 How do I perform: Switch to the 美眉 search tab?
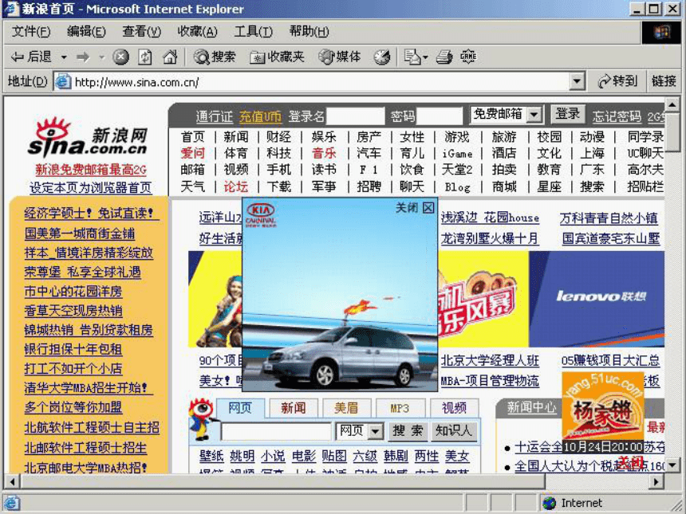(346, 408)
